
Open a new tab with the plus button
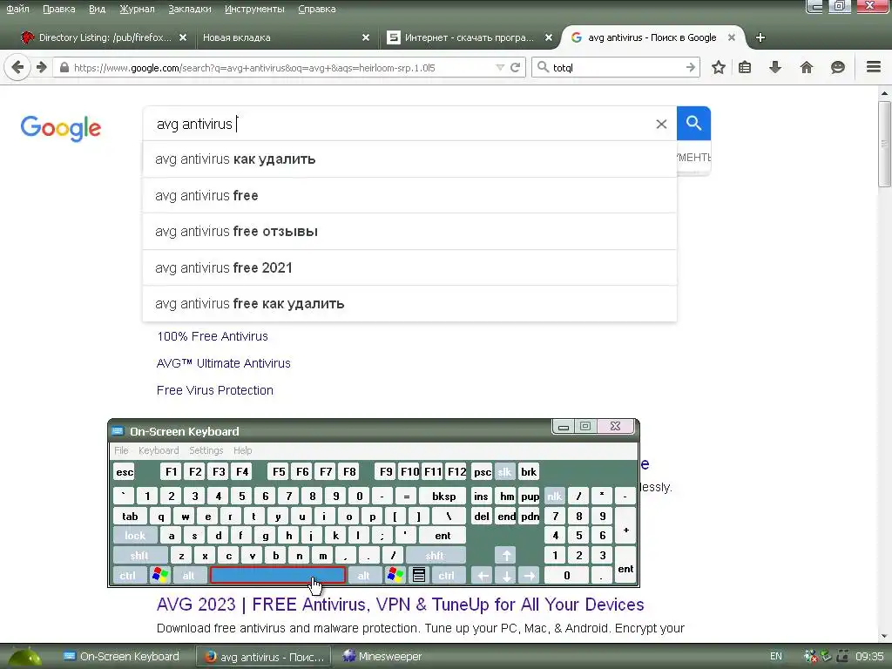760,37
